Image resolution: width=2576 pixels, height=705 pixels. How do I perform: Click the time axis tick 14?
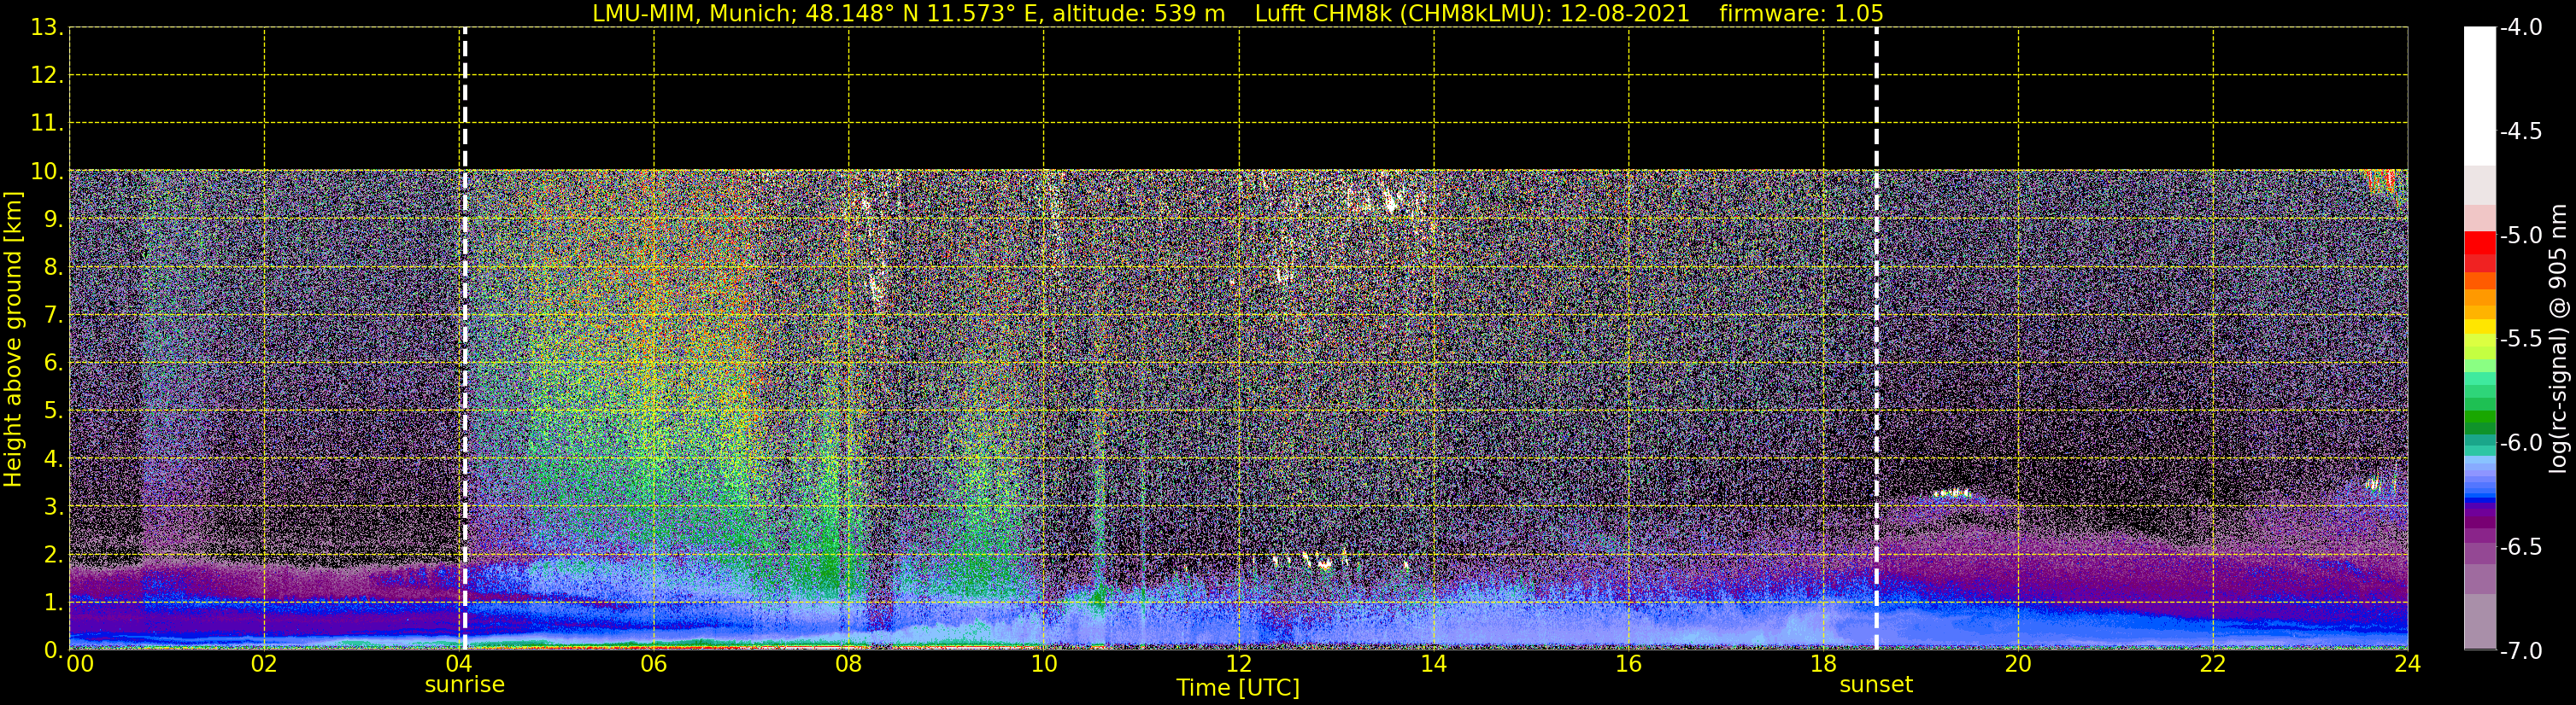[x=1434, y=664]
